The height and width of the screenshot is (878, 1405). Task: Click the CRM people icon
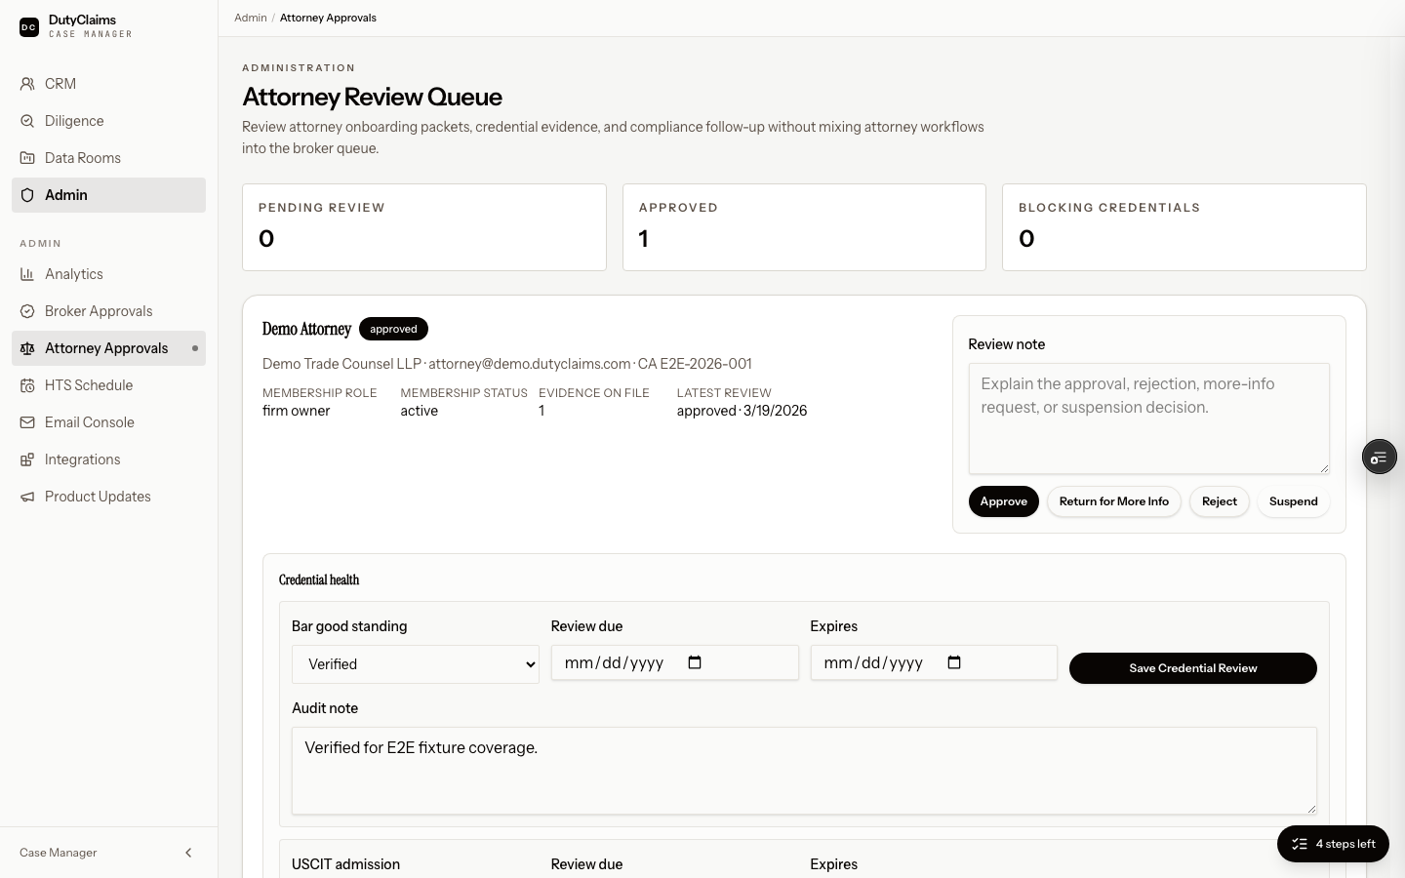[x=27, y=84]
